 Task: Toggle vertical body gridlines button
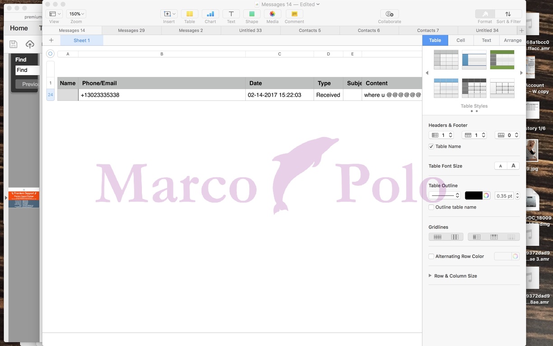(455, 237)
